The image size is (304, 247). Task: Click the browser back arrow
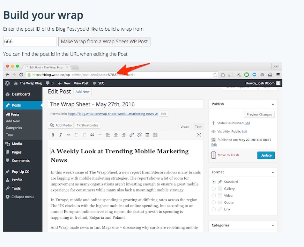click(7, 75)
